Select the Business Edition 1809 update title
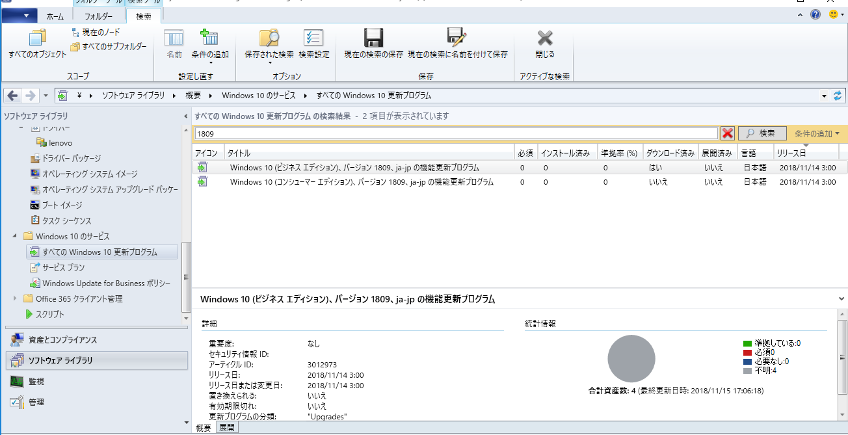Viewport: 848px width, 435px height. tap(354, 167)
